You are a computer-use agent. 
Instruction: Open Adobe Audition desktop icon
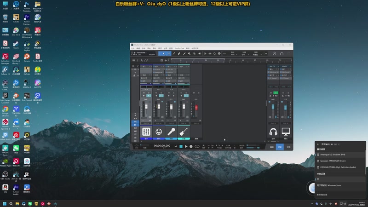pyautogui.click(x=16, y=190)
